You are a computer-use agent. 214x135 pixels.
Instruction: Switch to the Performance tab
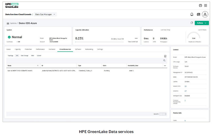coord(40,49)
